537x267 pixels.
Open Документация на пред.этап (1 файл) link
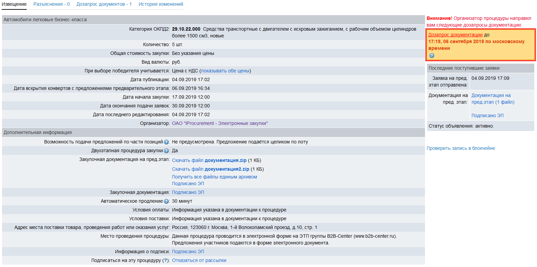click(x=492, y=99)
